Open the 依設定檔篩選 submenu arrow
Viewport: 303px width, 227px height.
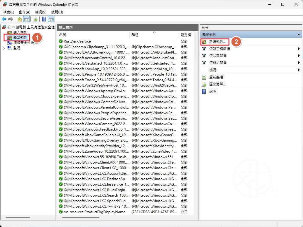[x=299, y=49]
